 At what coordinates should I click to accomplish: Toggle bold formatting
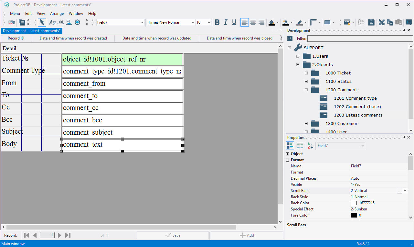217,22
